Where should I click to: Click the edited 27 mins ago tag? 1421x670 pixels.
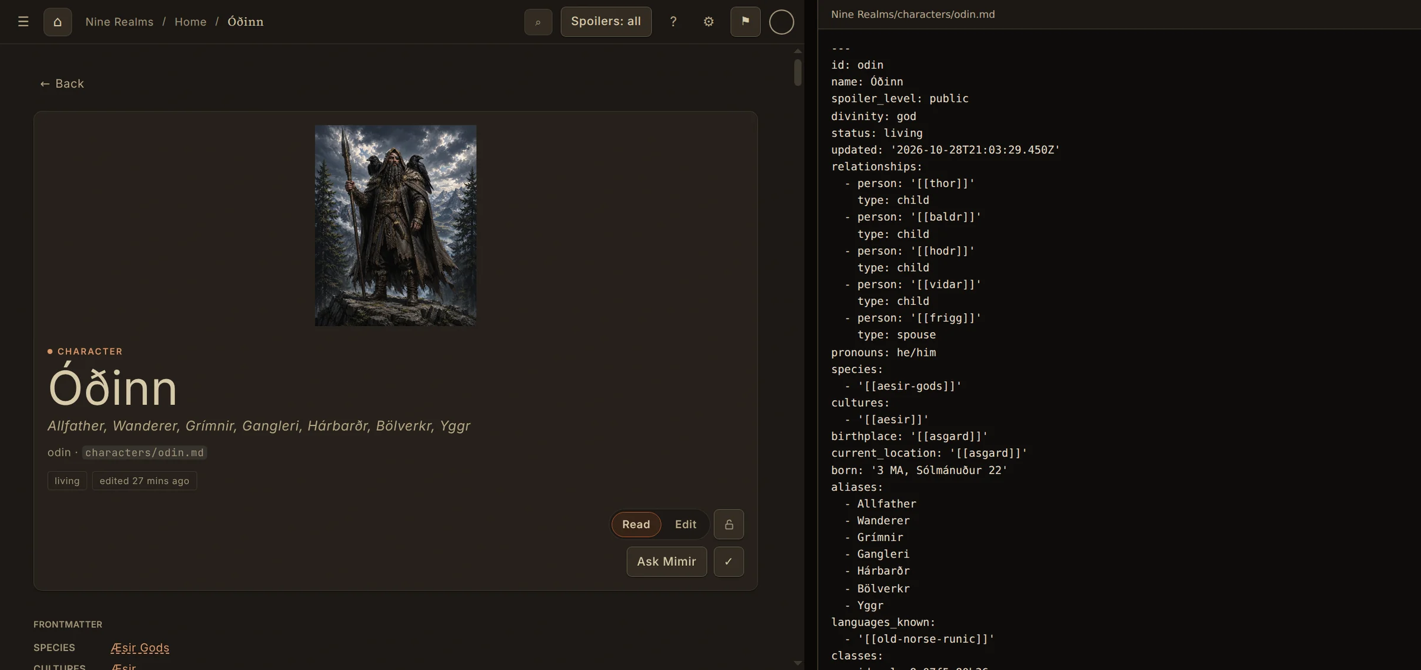click(144, 481)
